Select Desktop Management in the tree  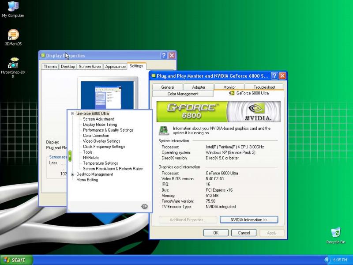point(94,174)
